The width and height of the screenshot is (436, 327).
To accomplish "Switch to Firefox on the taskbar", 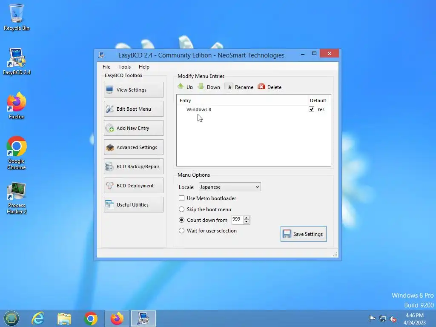I will [x=117, y=318].
